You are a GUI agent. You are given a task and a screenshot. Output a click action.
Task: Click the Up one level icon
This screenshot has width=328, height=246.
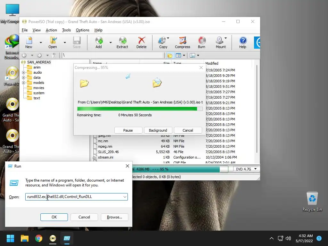[54, 55]
